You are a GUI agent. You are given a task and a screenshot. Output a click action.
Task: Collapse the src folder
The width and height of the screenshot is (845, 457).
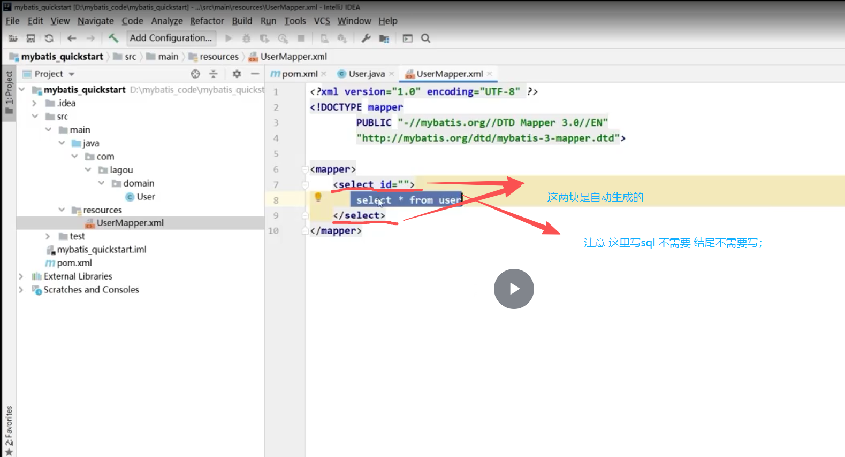35,117
